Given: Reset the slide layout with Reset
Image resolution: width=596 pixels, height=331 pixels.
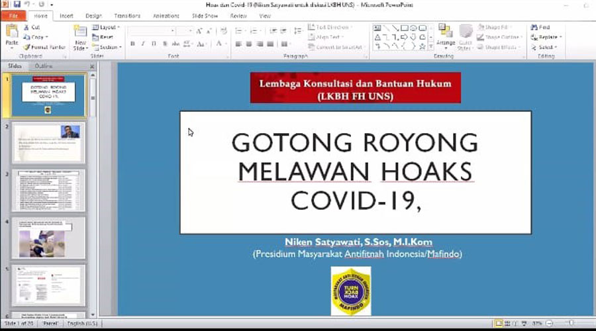Looking at the screenshot, I should (x=103, y=37).
